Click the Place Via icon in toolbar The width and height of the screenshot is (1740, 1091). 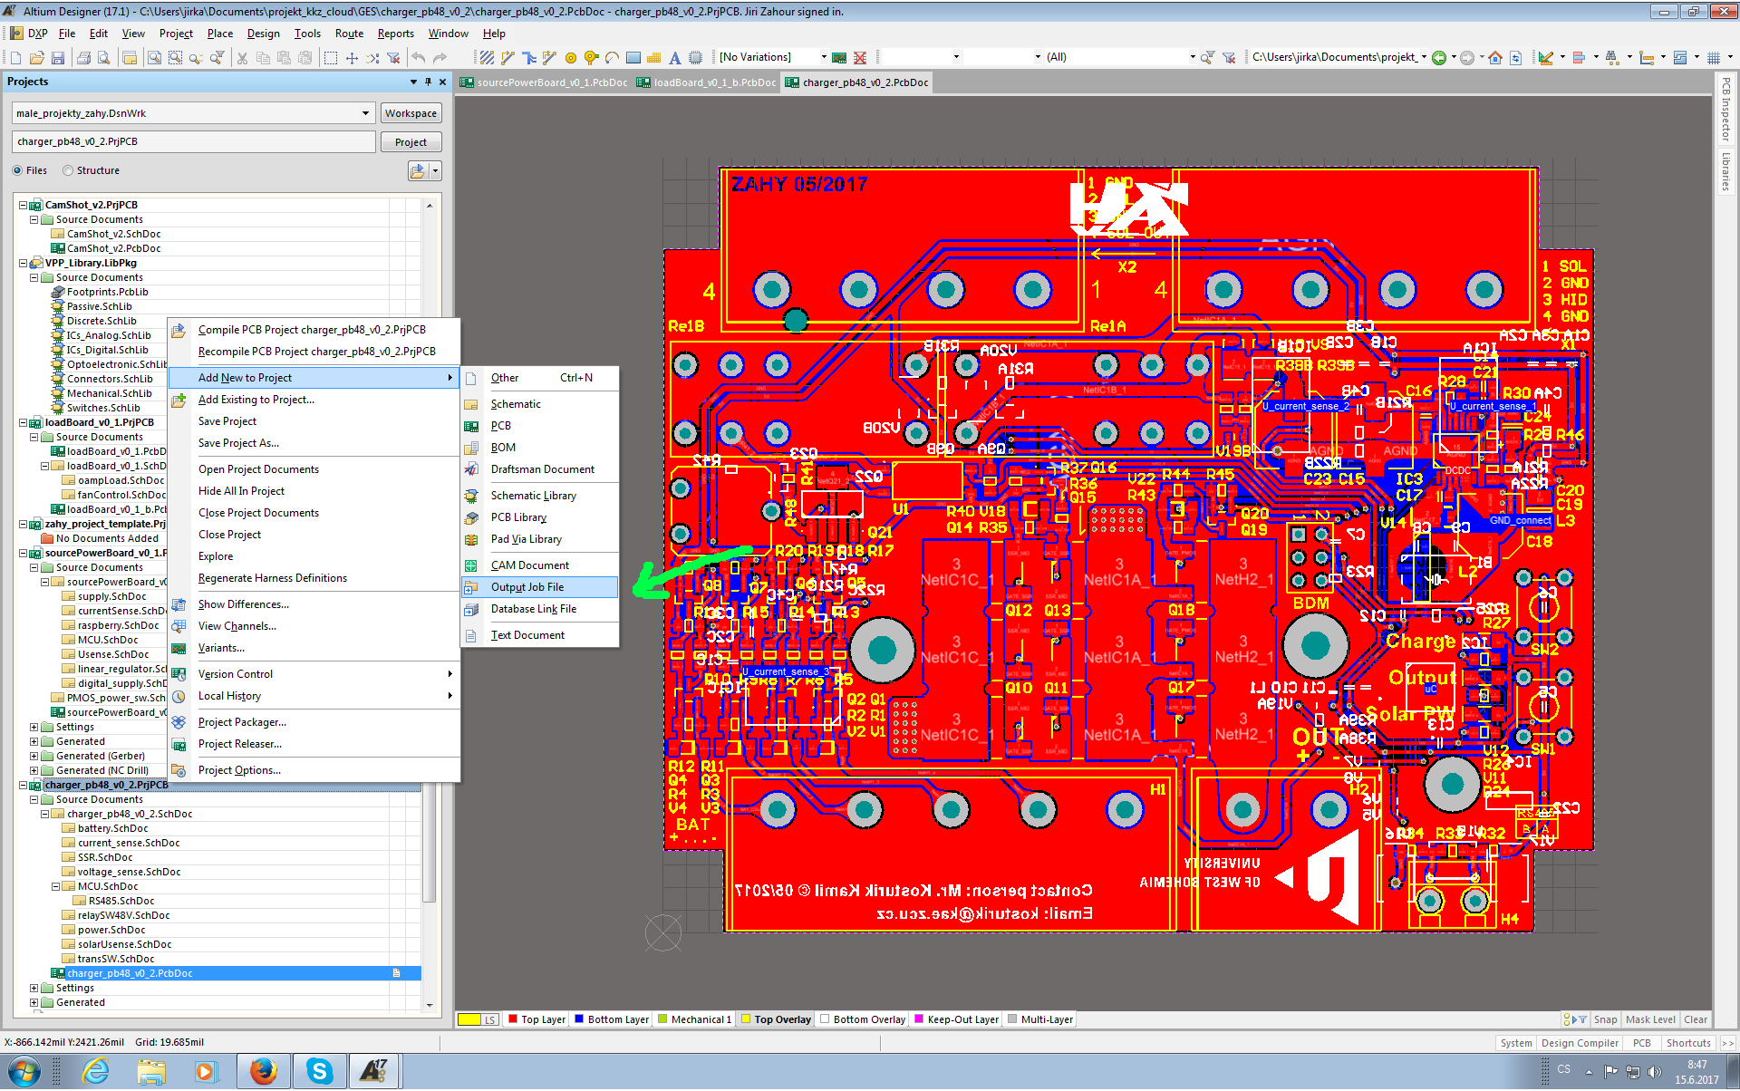click(x=591, y=58)
